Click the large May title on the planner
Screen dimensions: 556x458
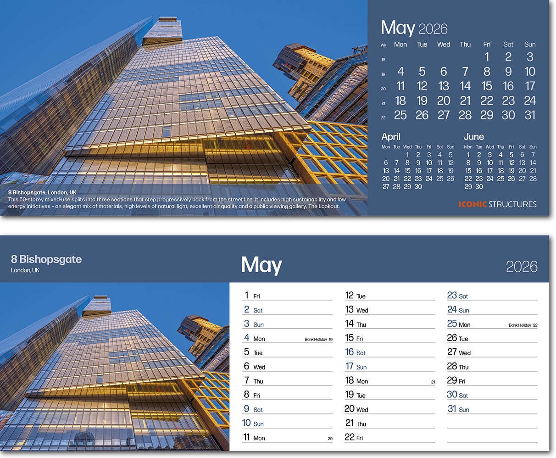coord(261,265)
